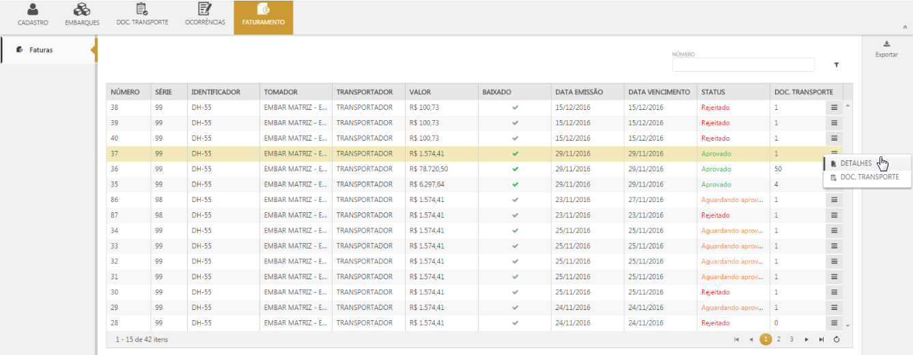Image resolution: width=913 pixels, height=355 pixels.
Task: Open Doc. Transporte in top navigation
Action: click(142, 10)
